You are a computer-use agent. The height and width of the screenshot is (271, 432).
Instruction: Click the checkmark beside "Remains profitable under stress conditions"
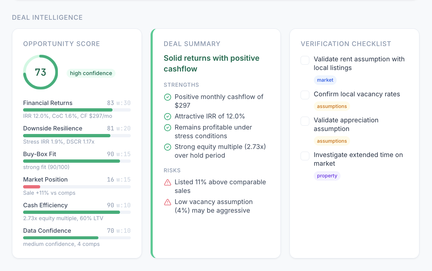(168, 127)
